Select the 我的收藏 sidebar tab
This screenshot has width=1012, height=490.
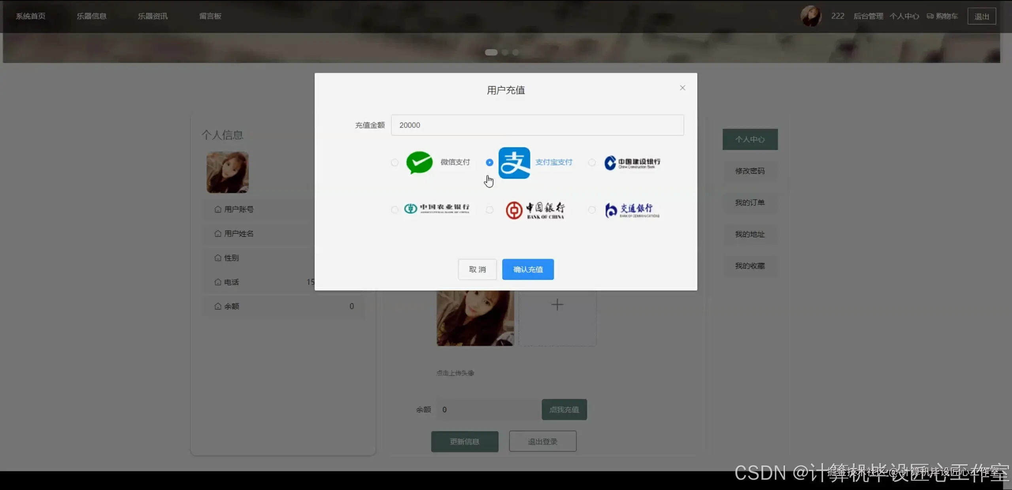(750, 266)
